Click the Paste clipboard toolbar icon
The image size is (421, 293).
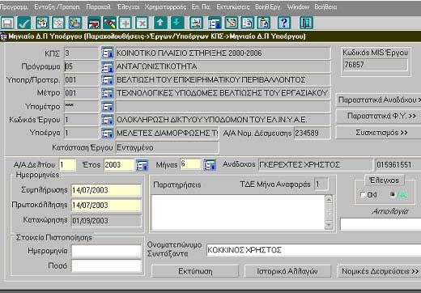tap(264, 23)
